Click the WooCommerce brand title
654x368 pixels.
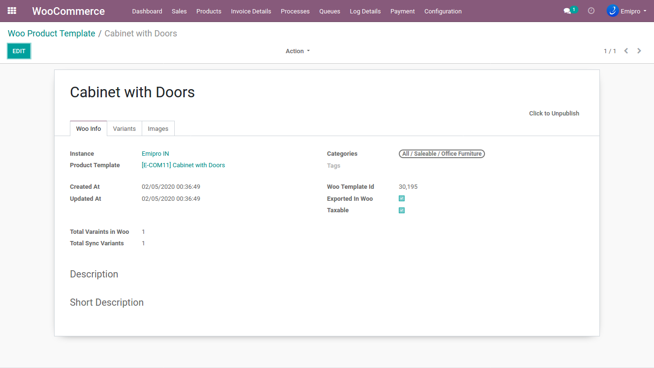click(68, 11)
